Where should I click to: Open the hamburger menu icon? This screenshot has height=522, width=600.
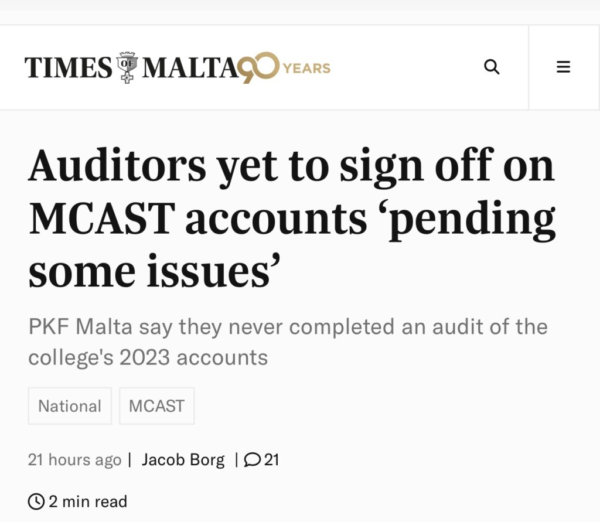pos(563,67)
